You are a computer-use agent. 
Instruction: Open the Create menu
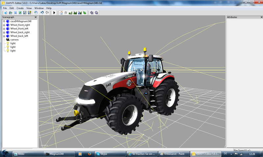coord(20,8)
